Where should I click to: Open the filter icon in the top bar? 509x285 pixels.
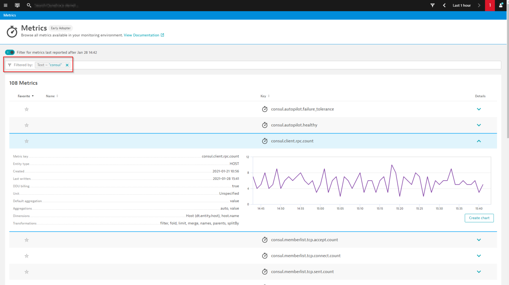point(432,5)
